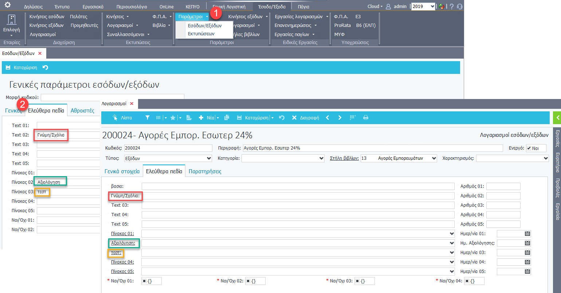Click the copy record icon in accounts toolbar

click(x=227, y=118)
